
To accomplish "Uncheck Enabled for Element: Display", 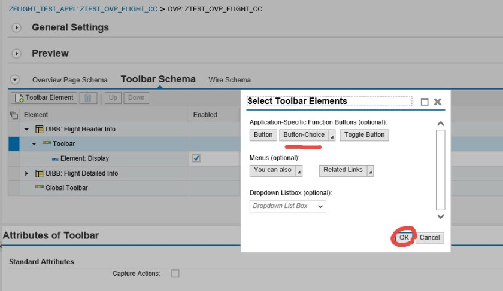I will click(196, 158).
